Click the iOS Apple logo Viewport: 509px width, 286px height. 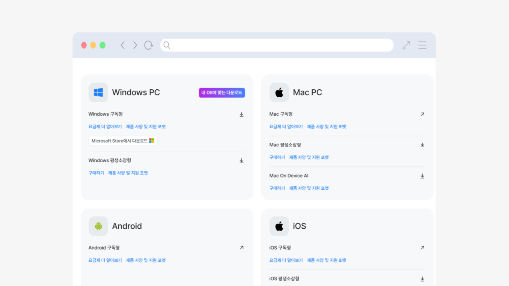pyautogui.click(x=279, y=226)
